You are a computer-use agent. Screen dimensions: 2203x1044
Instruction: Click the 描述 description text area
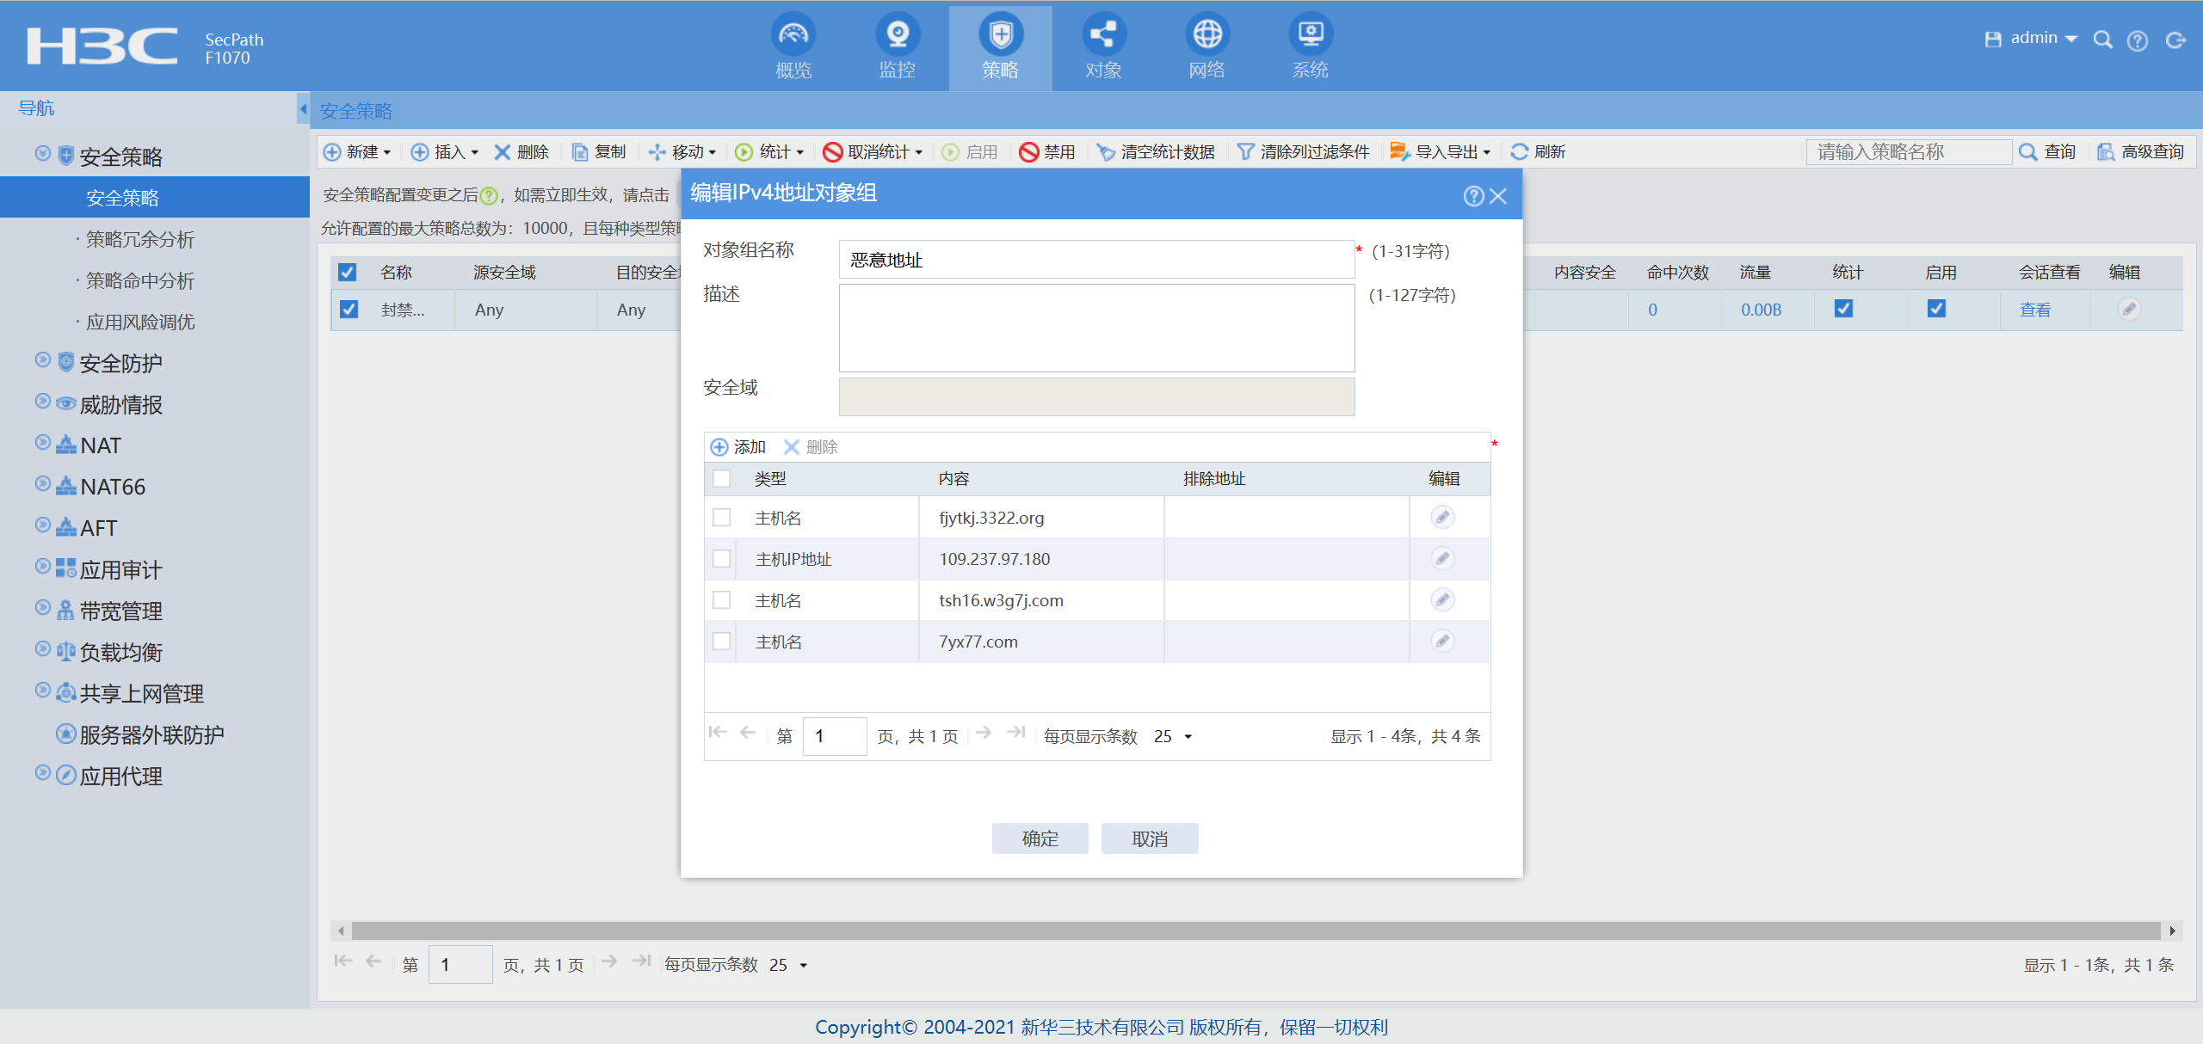[1096, 329]
